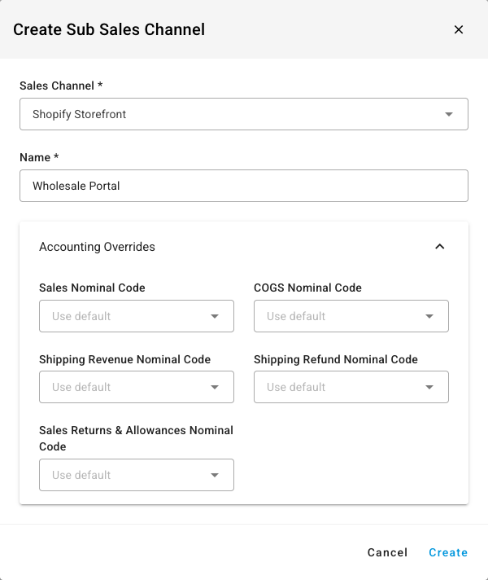488x580 pixels.
Task: Collapse the Accounting Overrides section
Action: 439,247
